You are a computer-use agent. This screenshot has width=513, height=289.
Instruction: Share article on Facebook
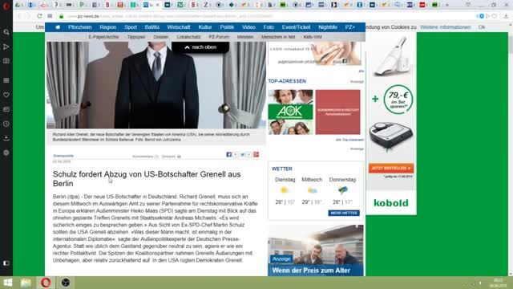pyautogui.click(x=229, y=155)
